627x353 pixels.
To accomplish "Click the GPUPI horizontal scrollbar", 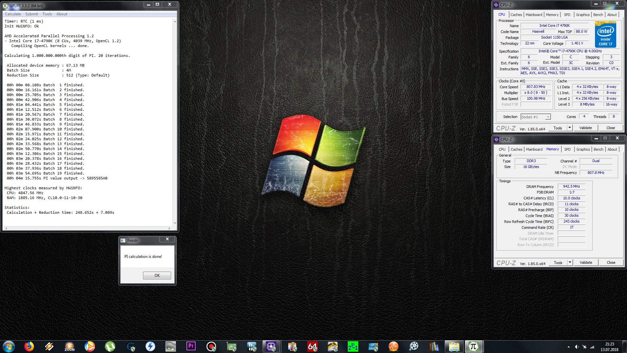I will point(88,228).
